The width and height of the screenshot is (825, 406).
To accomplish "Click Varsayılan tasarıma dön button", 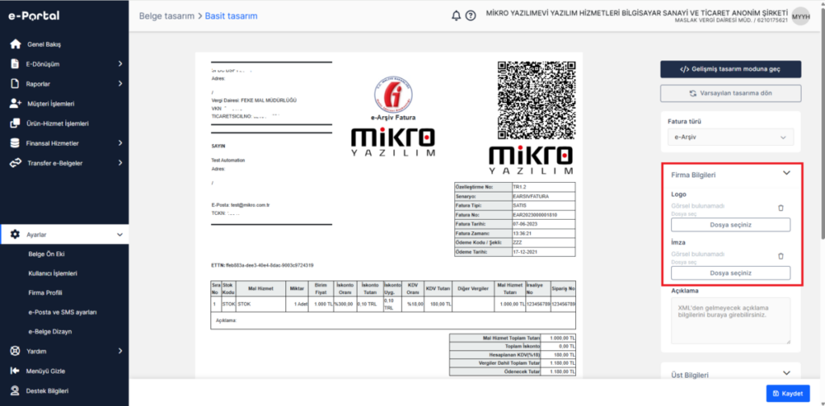I will 730,93.
